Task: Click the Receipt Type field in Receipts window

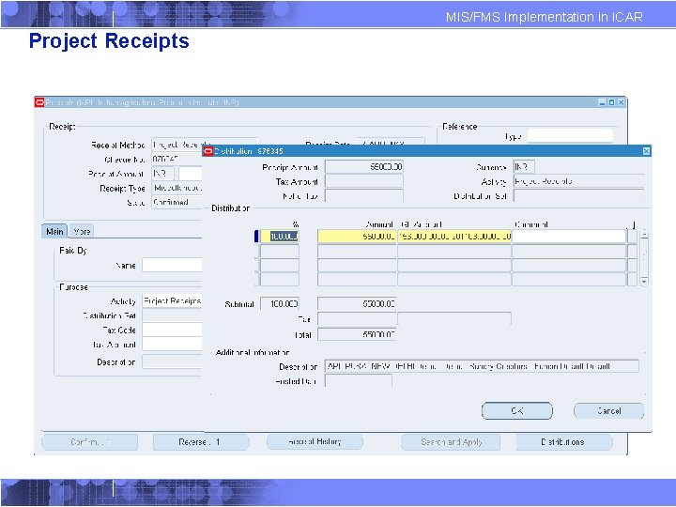Action: (177, 188)
